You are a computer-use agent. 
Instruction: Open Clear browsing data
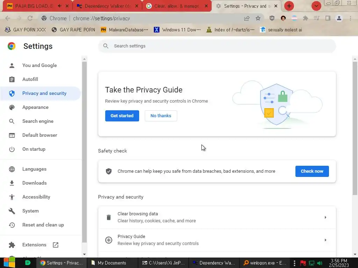[217, 217]
